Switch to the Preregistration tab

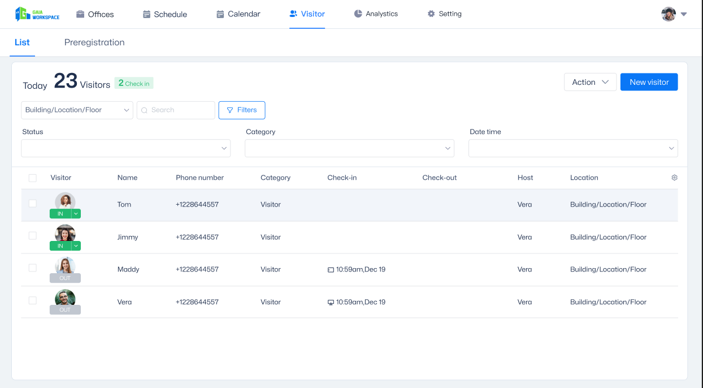(94, 42)
